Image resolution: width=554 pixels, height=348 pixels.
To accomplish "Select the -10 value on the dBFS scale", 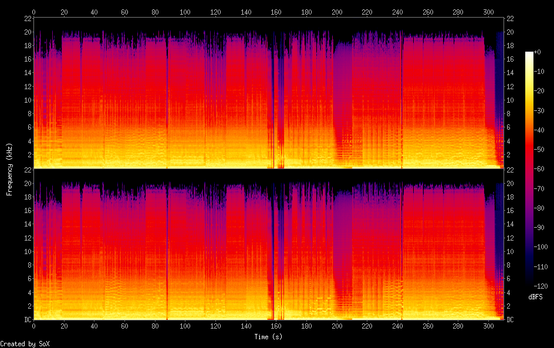I will [544, 72].
